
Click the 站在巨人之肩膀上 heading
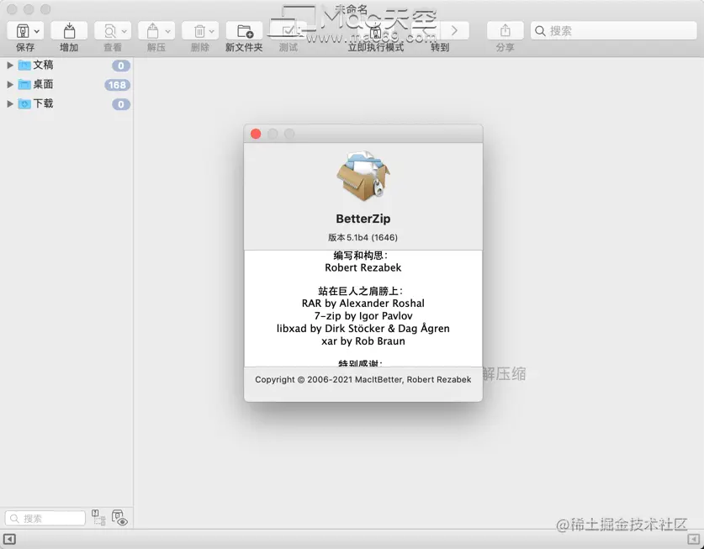coord(361,291)
